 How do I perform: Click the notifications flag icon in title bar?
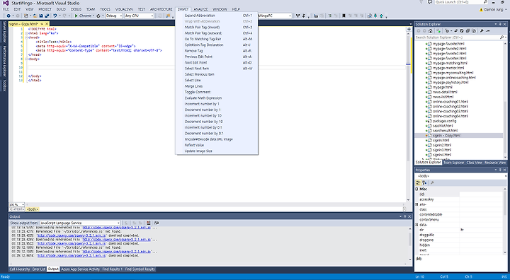click(x=421, y=2)
